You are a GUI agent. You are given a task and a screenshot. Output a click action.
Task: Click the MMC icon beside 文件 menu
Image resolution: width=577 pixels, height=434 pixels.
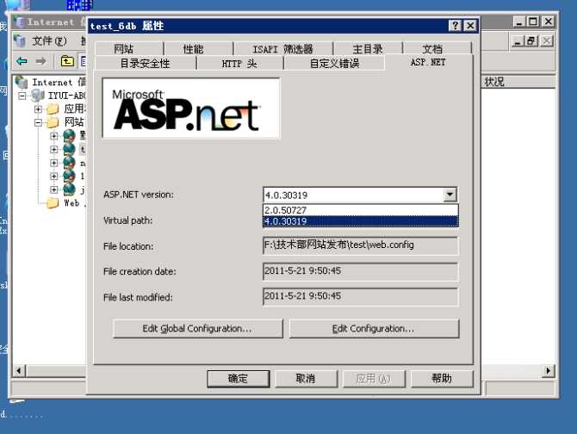click(20, 40)
